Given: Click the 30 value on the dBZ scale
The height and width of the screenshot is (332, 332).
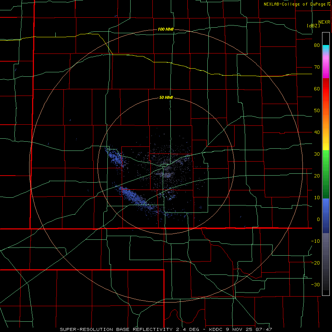Looking at the screenshot, I should pyautogui.click(x=317, y=154).
